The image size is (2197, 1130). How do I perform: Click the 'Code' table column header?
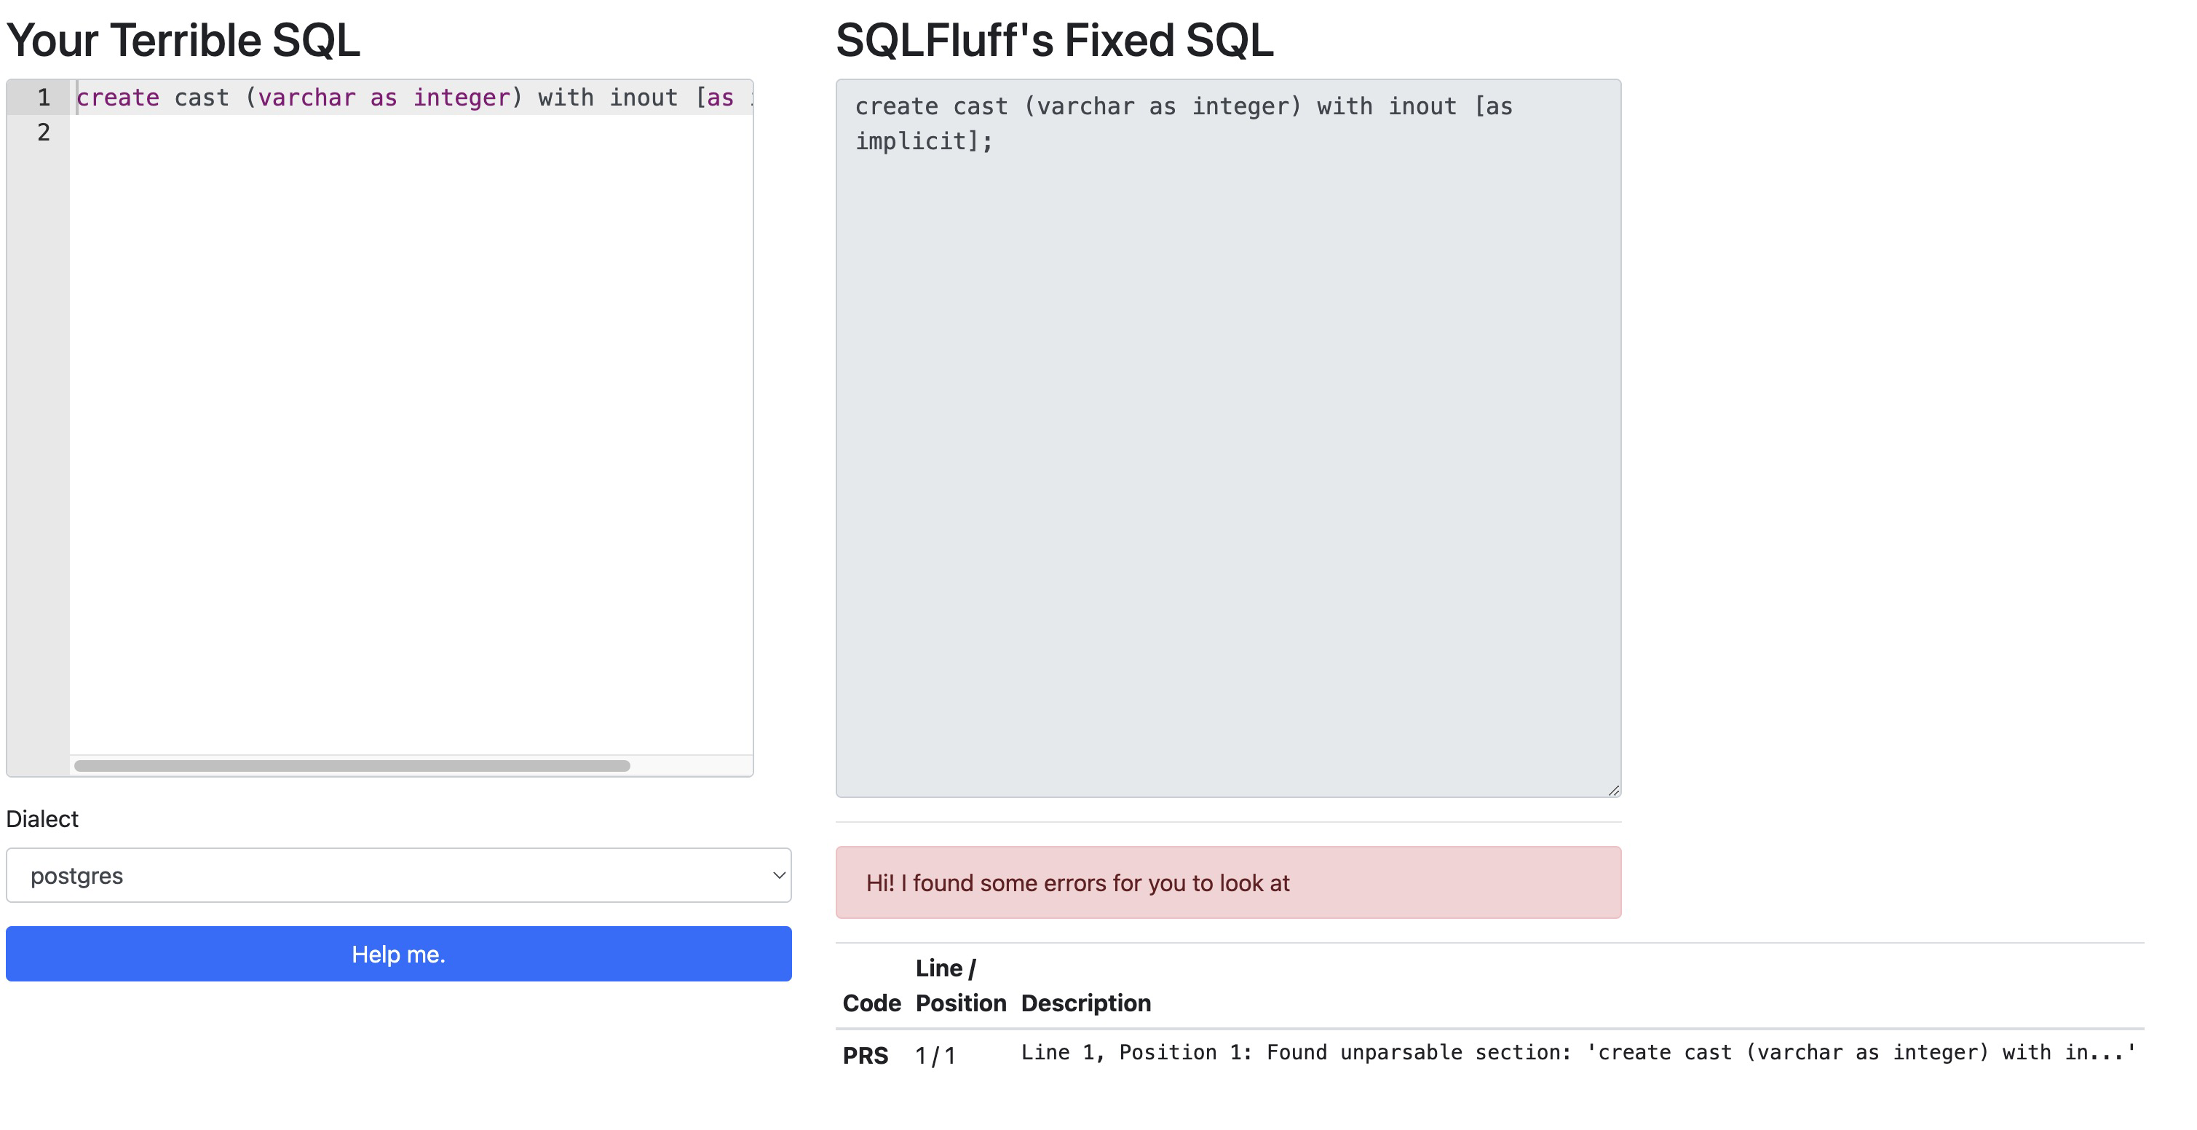pos(871,1003)
